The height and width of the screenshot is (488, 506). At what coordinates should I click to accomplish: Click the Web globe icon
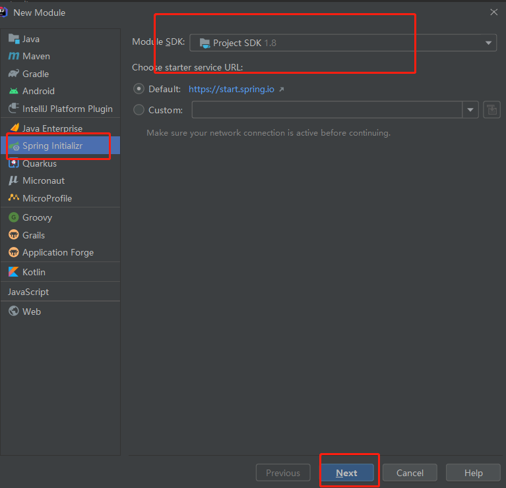click(x=14, y=311)
